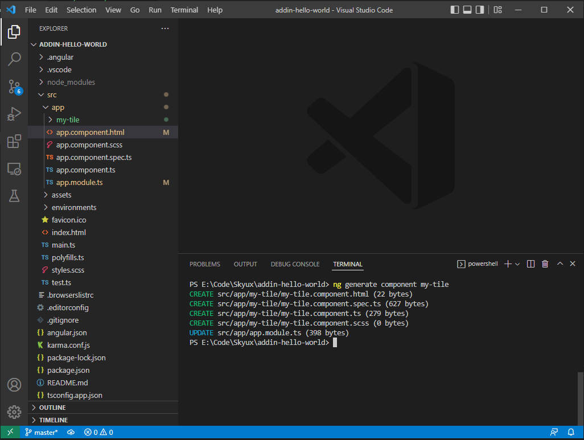Open the Testing flask view
This screenshot has height=440, width=584.
click(x=14, y=196)
